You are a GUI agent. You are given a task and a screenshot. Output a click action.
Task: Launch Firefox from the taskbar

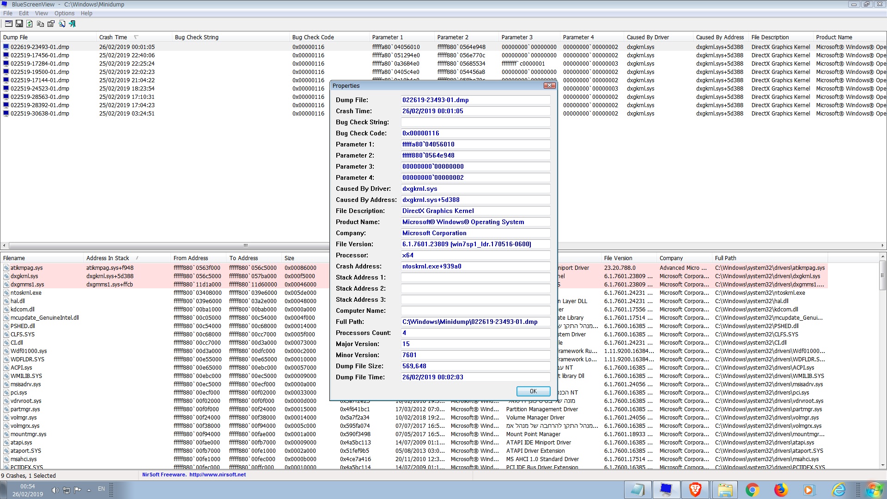pos(780,489)
